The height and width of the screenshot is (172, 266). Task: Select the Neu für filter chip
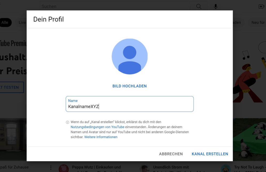[257, 22]
